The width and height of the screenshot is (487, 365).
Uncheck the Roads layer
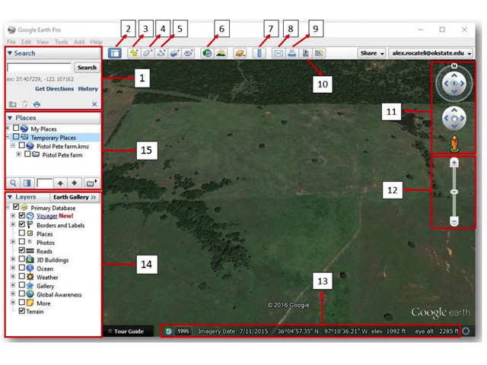tap(22, 251)
